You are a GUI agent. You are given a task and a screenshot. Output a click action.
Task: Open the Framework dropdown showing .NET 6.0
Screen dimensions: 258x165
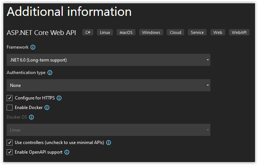(109, 60)
